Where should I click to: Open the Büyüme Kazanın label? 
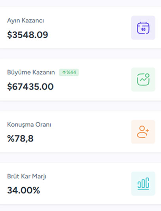[31, 73]
